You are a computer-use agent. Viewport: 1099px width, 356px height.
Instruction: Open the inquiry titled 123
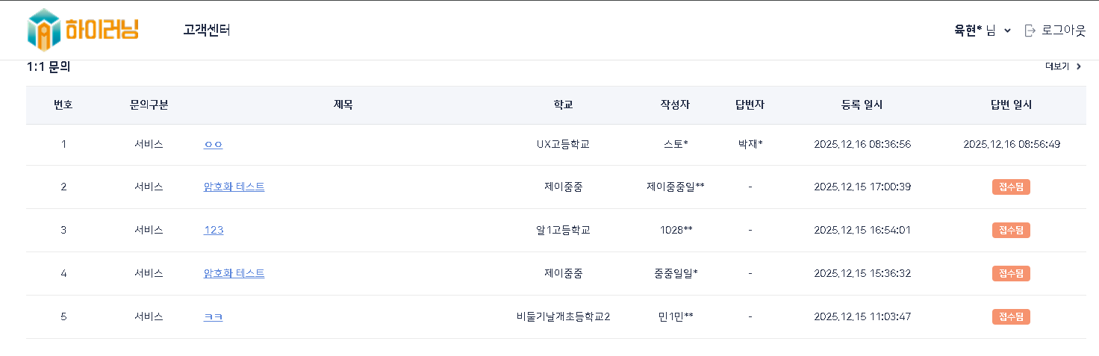[214, 230]
